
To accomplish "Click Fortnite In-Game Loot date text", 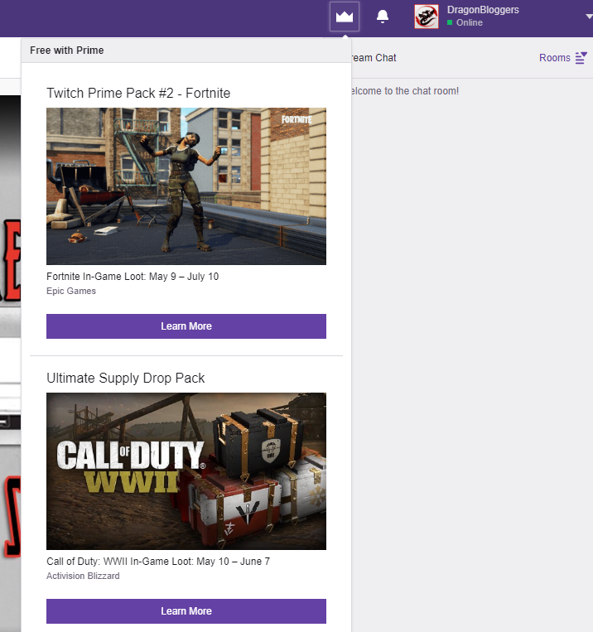I will pos(133,277).
